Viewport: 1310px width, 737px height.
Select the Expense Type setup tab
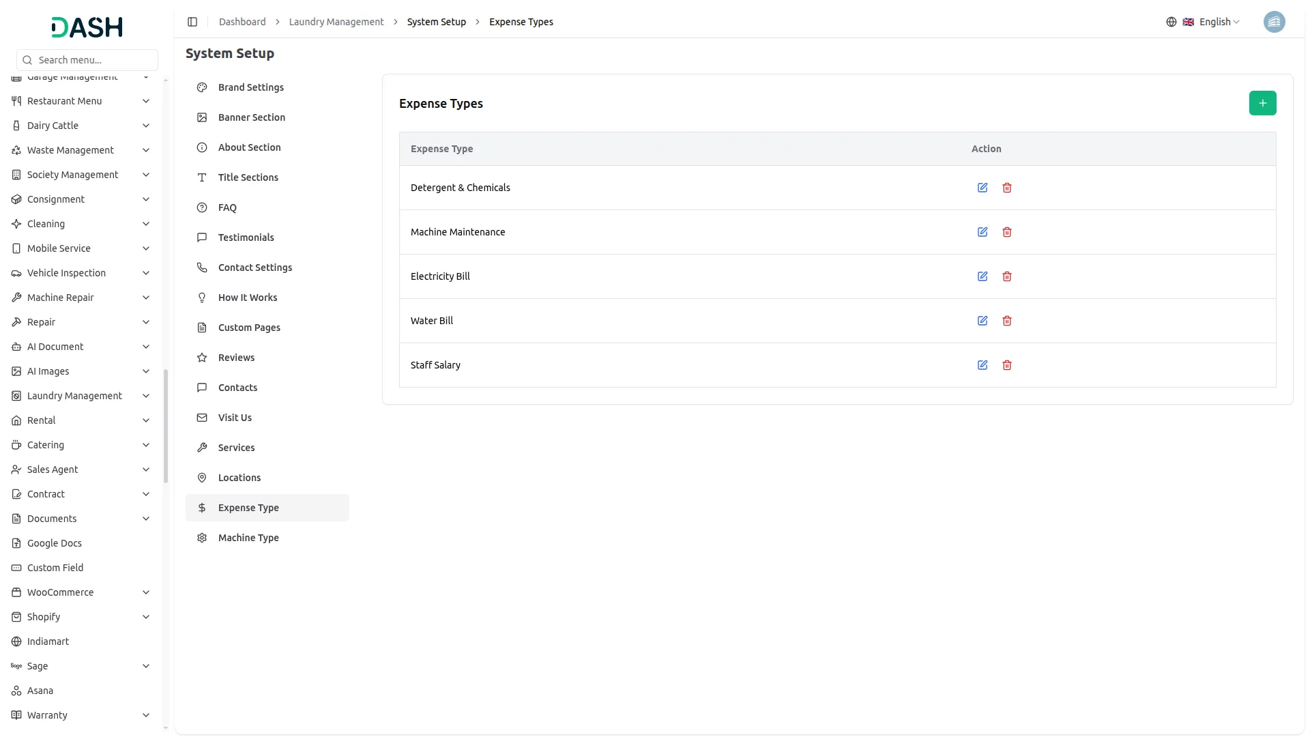[x=267, y=508]
